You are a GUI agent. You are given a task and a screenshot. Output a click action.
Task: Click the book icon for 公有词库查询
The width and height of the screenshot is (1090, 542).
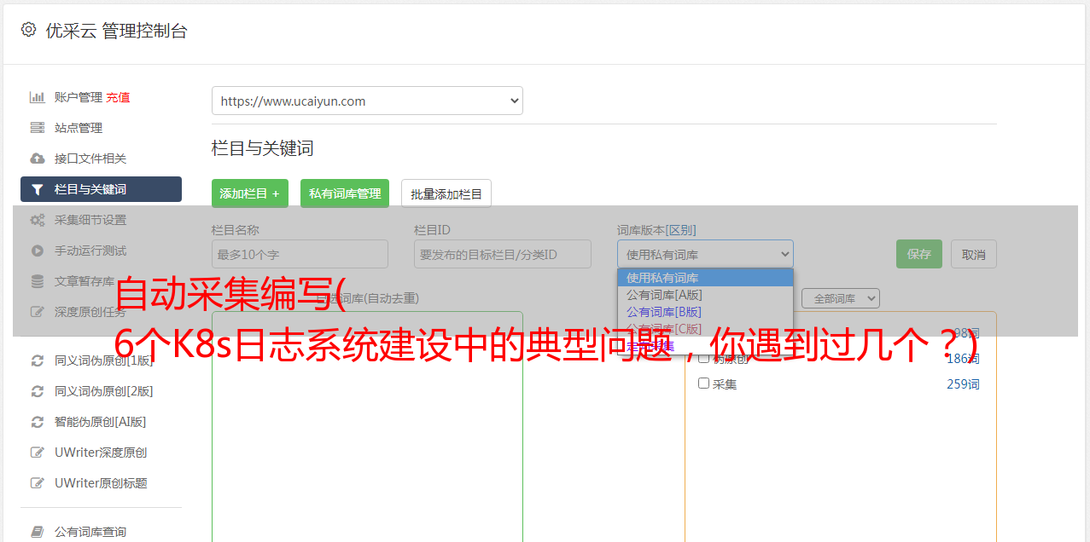point(38,532)
